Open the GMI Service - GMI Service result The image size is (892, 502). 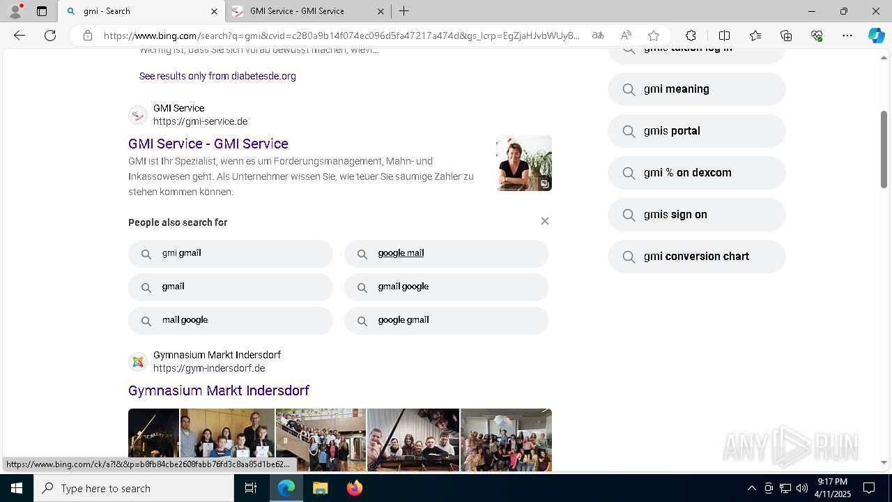(x=208, y=144)
